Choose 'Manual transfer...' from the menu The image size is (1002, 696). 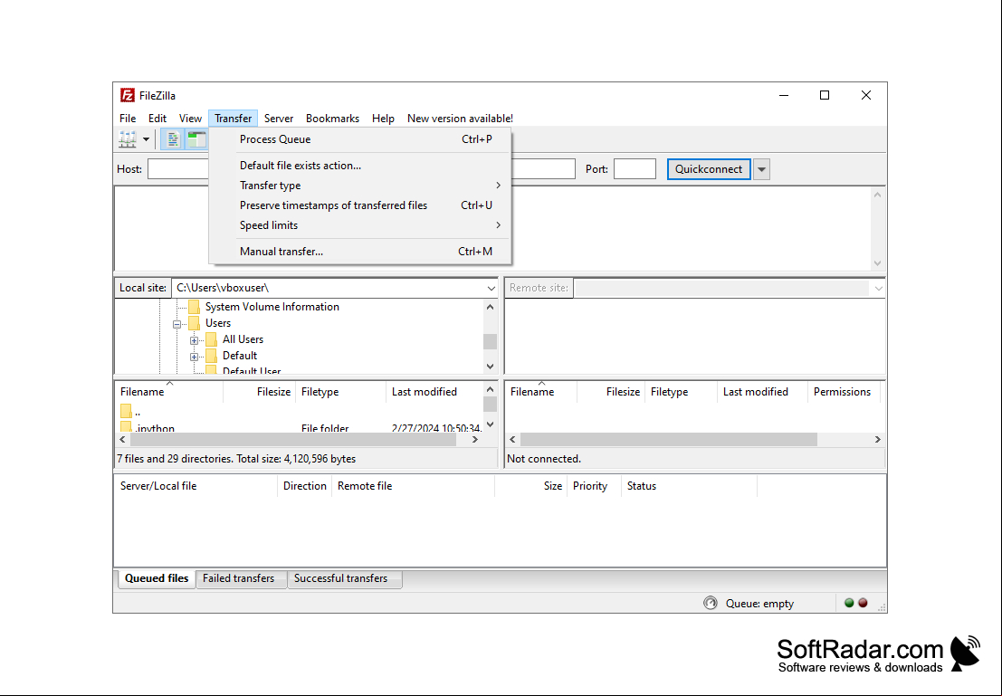(360, 252)
